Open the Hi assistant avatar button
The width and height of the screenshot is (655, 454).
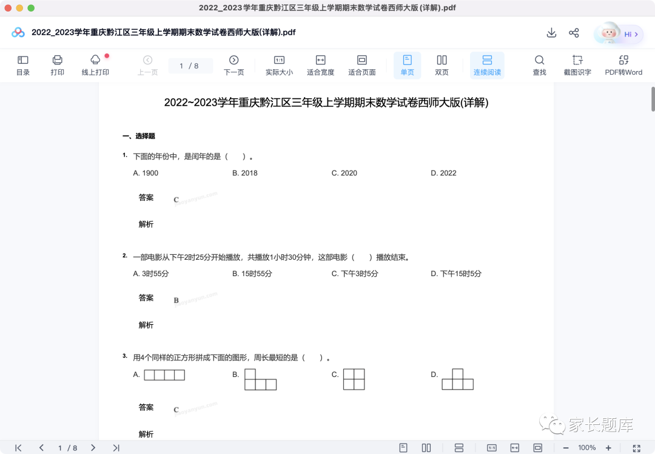pos(619,33)
